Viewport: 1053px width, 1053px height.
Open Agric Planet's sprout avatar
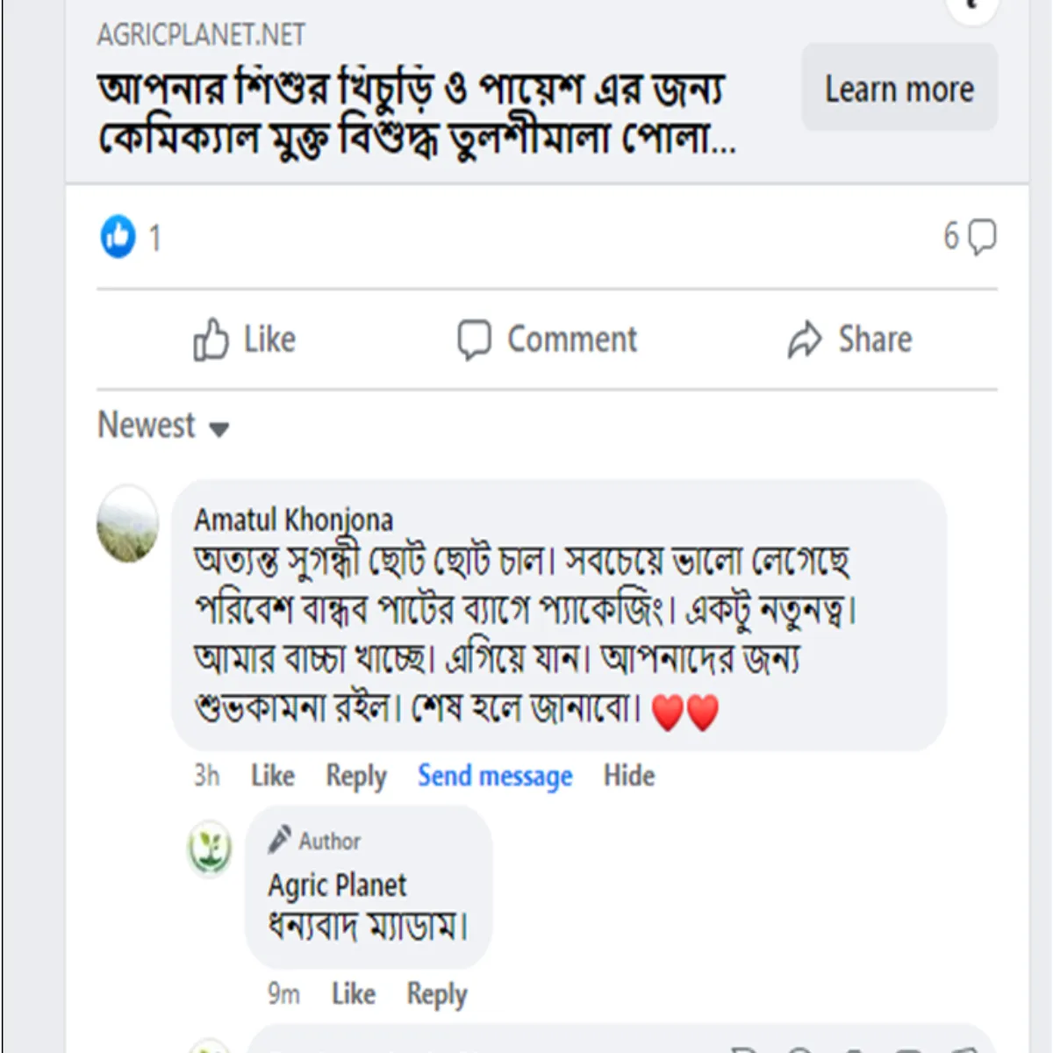(209, 848)
